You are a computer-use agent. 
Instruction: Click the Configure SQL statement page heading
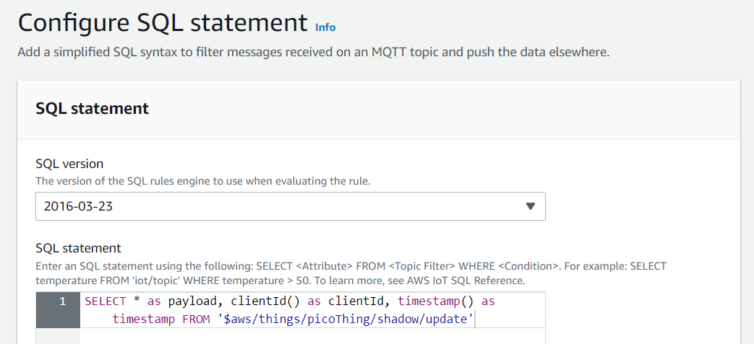pos(163,23)
